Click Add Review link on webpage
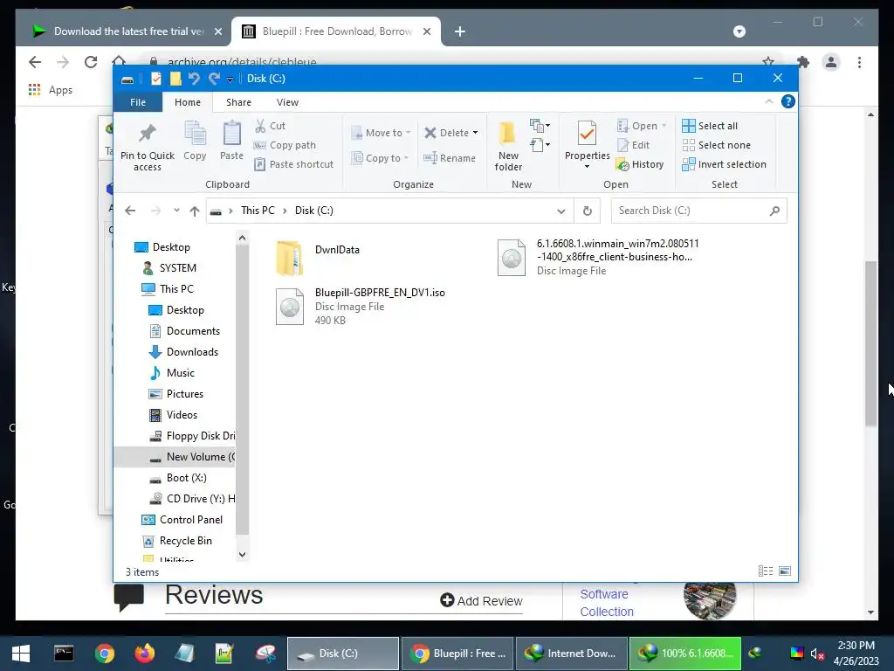This screenshot has width=894, height=671. point(481,601)
